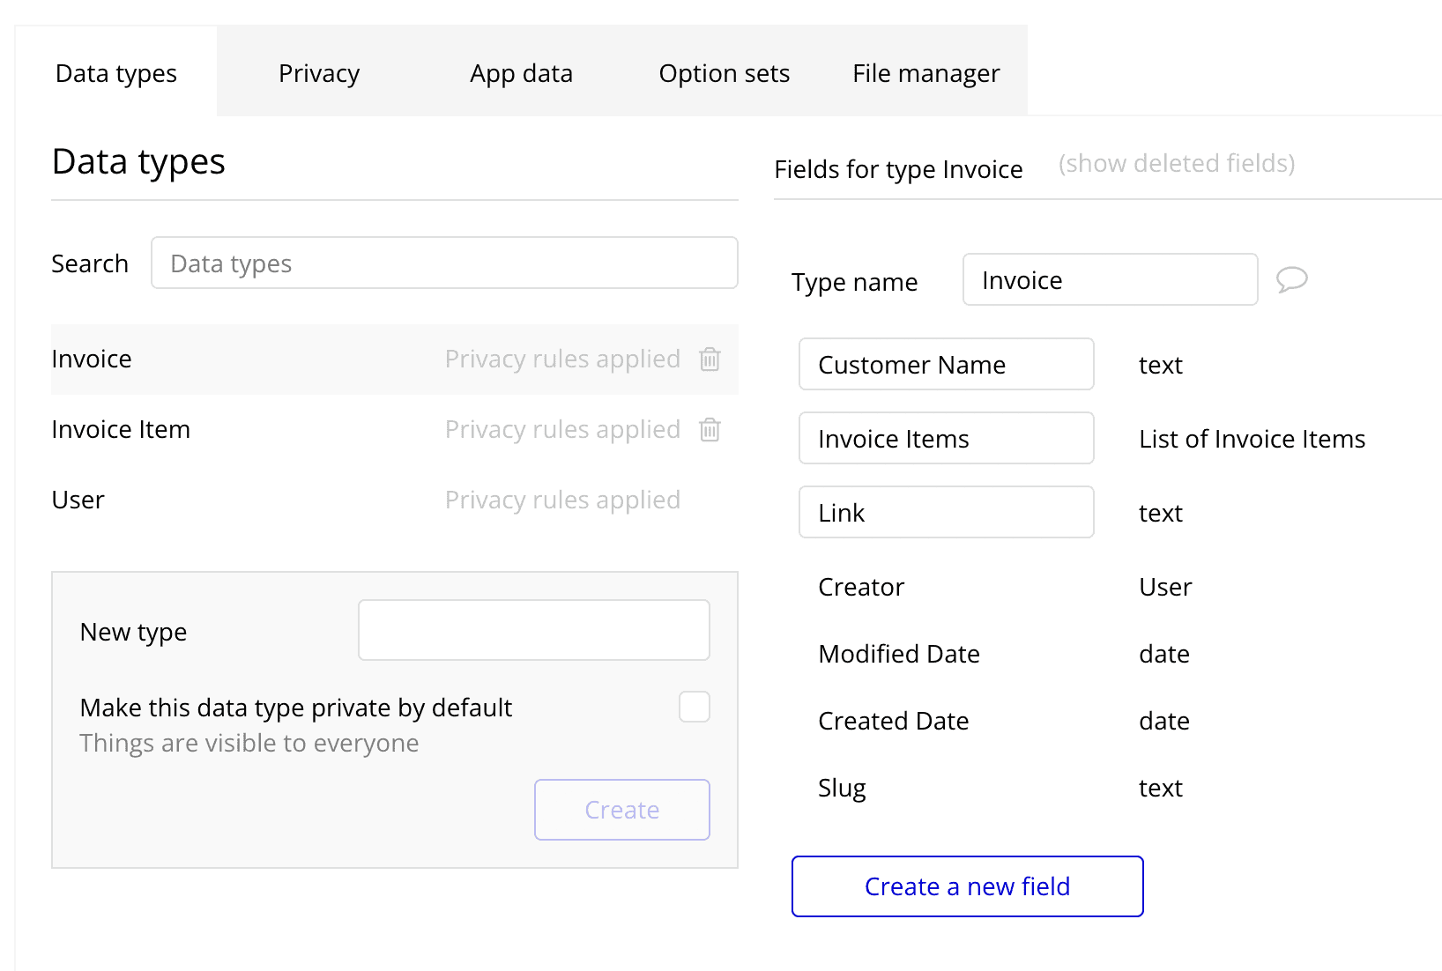This screenshot has width=1442, height=971.
Task: Rename the Link field
Action: [x=946, y=513]
